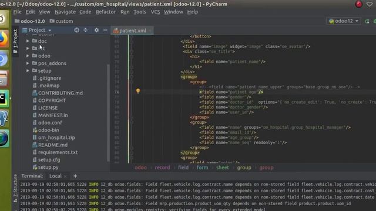The image size is (376, 211).
Task: Open the Edit menu
Action: coord(31,12)
